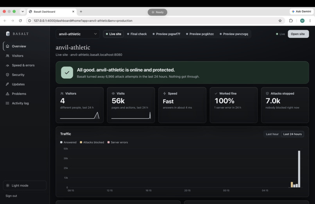Go to Speed & errors section

(25, 65)
